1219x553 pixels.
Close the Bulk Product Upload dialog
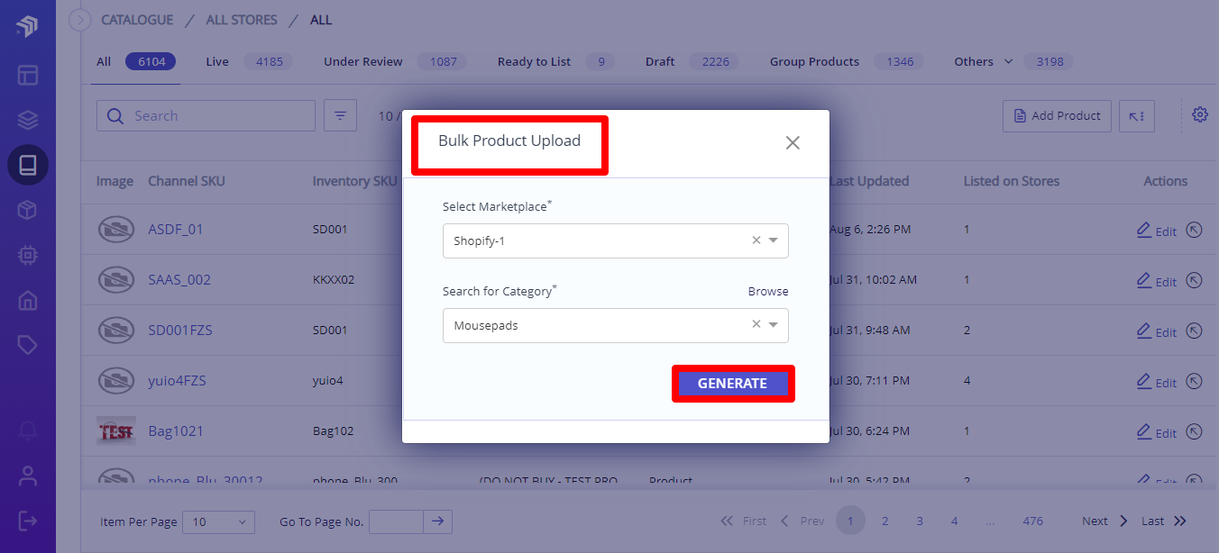[793, 142]
